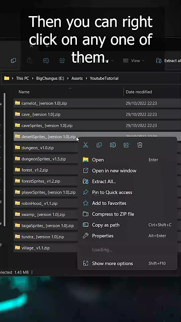
Task: Expand chevron after Assets breadcrumb
Action: coord(86,78)
